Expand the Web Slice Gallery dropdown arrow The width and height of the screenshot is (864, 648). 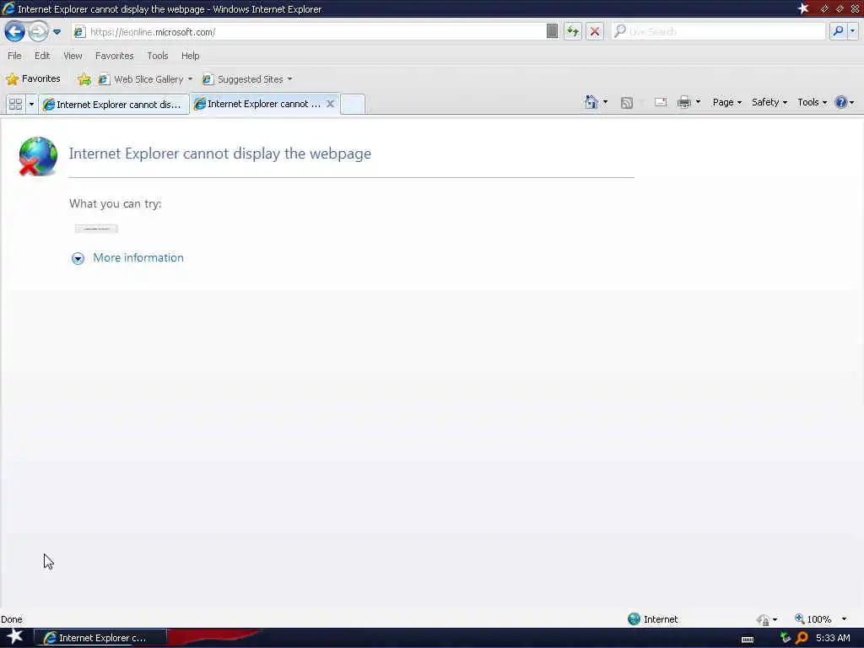pyautogui.click(x=190, y=79)
